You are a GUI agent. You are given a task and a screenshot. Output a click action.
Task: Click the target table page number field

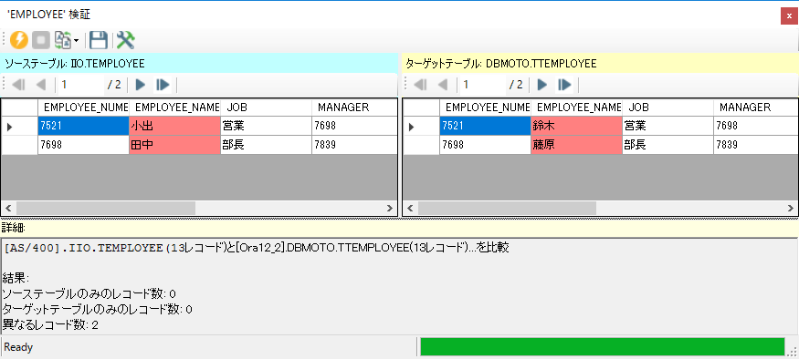pos(482,85)
